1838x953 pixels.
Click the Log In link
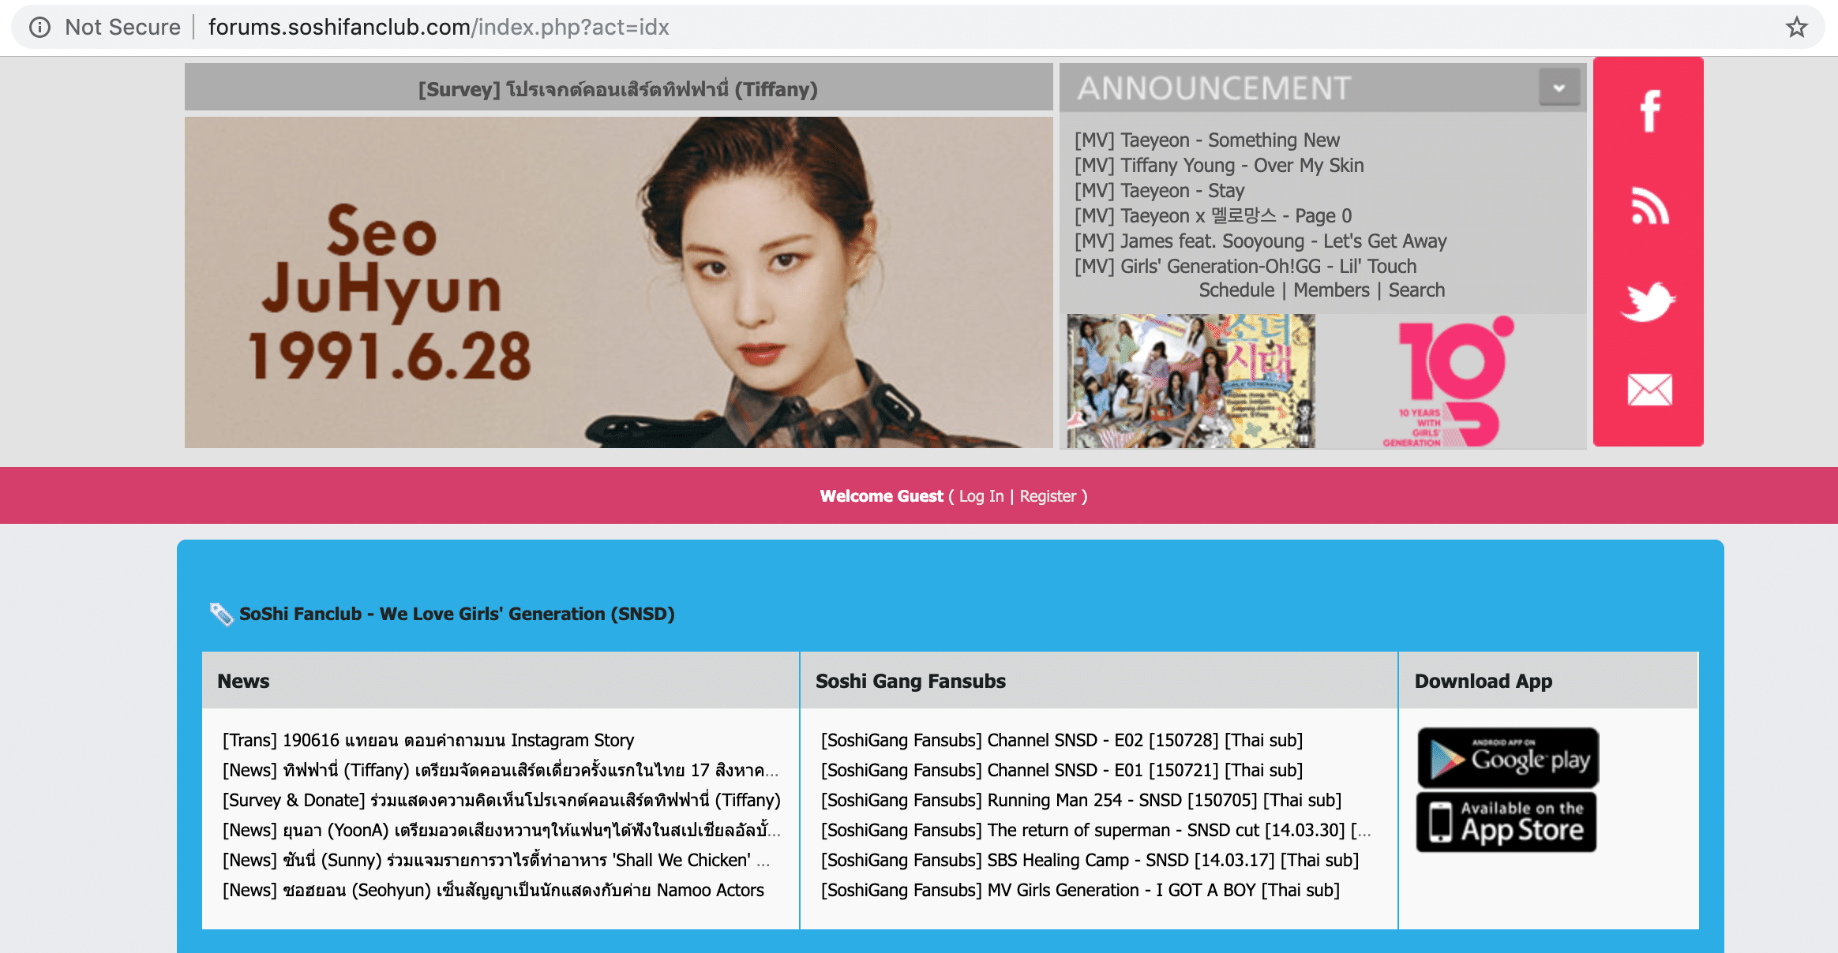point(981,496)
